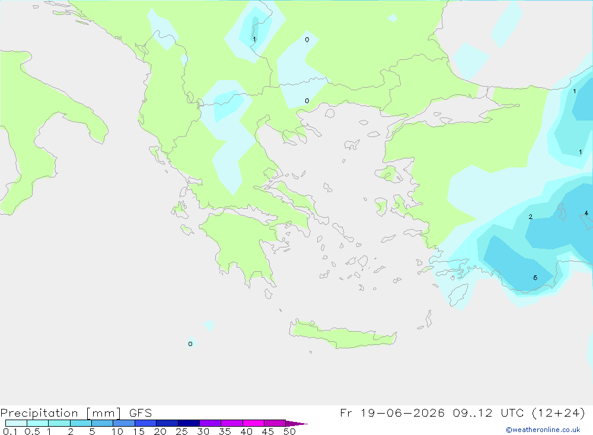
Task: Select the 35–40 mm legend color swatch
Action: (232, 423)
